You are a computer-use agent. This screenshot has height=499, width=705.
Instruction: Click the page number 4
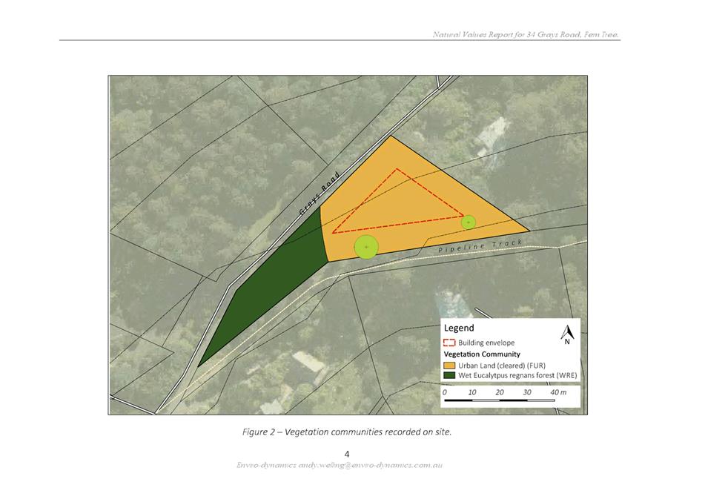(347, 454)
